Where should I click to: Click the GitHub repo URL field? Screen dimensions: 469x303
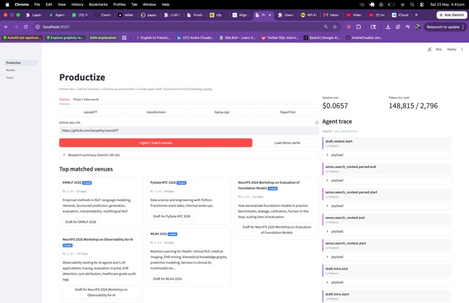(x=189, y=131)
